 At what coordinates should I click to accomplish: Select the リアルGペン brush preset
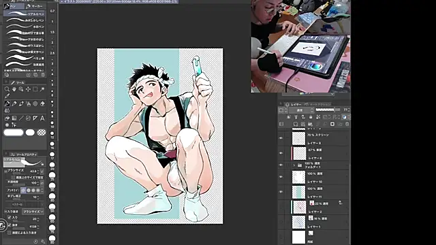pos(25,14)
